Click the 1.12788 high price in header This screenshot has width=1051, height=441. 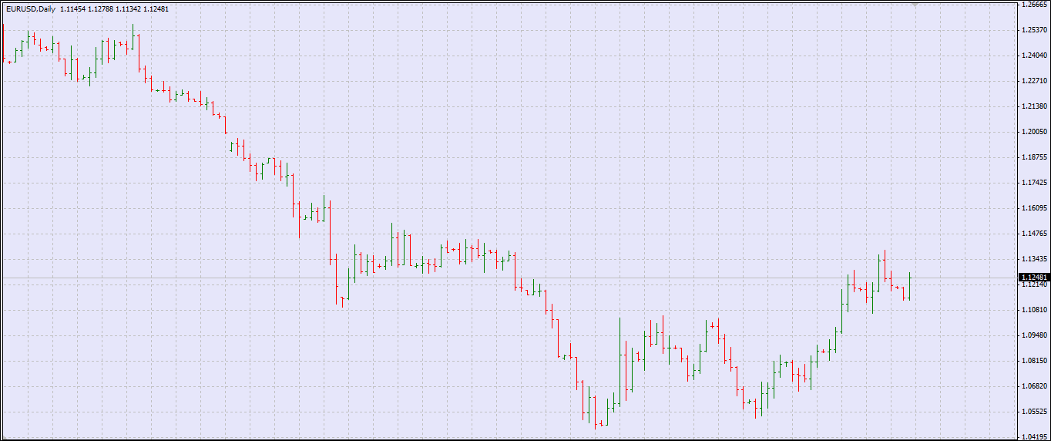pos(101,9)
